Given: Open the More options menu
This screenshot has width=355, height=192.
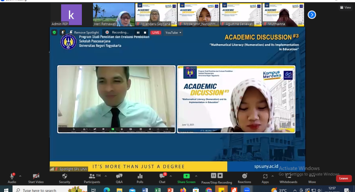Looking at the screenshot, I should point(312,178).
